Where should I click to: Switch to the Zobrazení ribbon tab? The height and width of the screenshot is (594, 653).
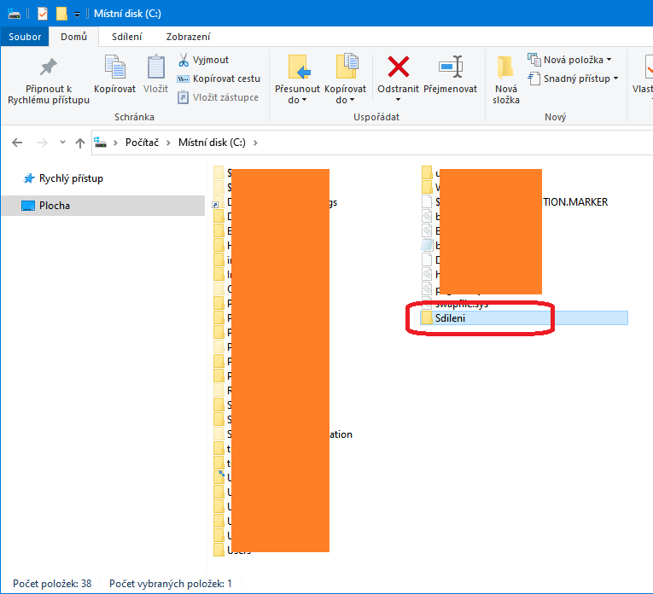point(188,37)
